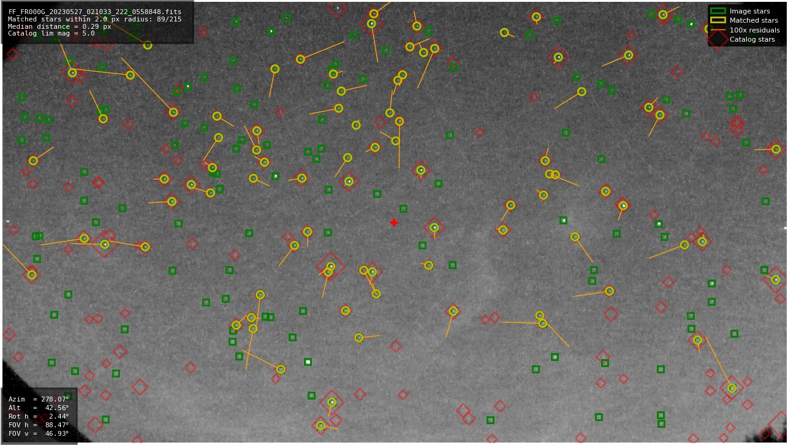The height and width of the screenshot is (445, 788).
Task: Select the 'Matched stars' legend label
Action: (754, 20)
